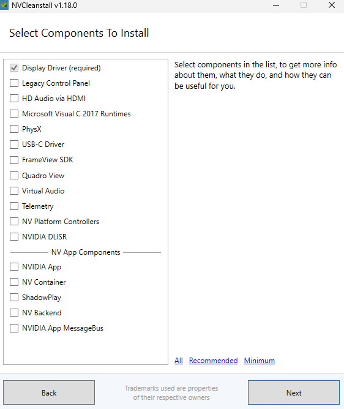Image resolution: width=344 pixels, height=409 pixels.
Task: Tick the Telemetry checkbox
Action: [14, 206]
